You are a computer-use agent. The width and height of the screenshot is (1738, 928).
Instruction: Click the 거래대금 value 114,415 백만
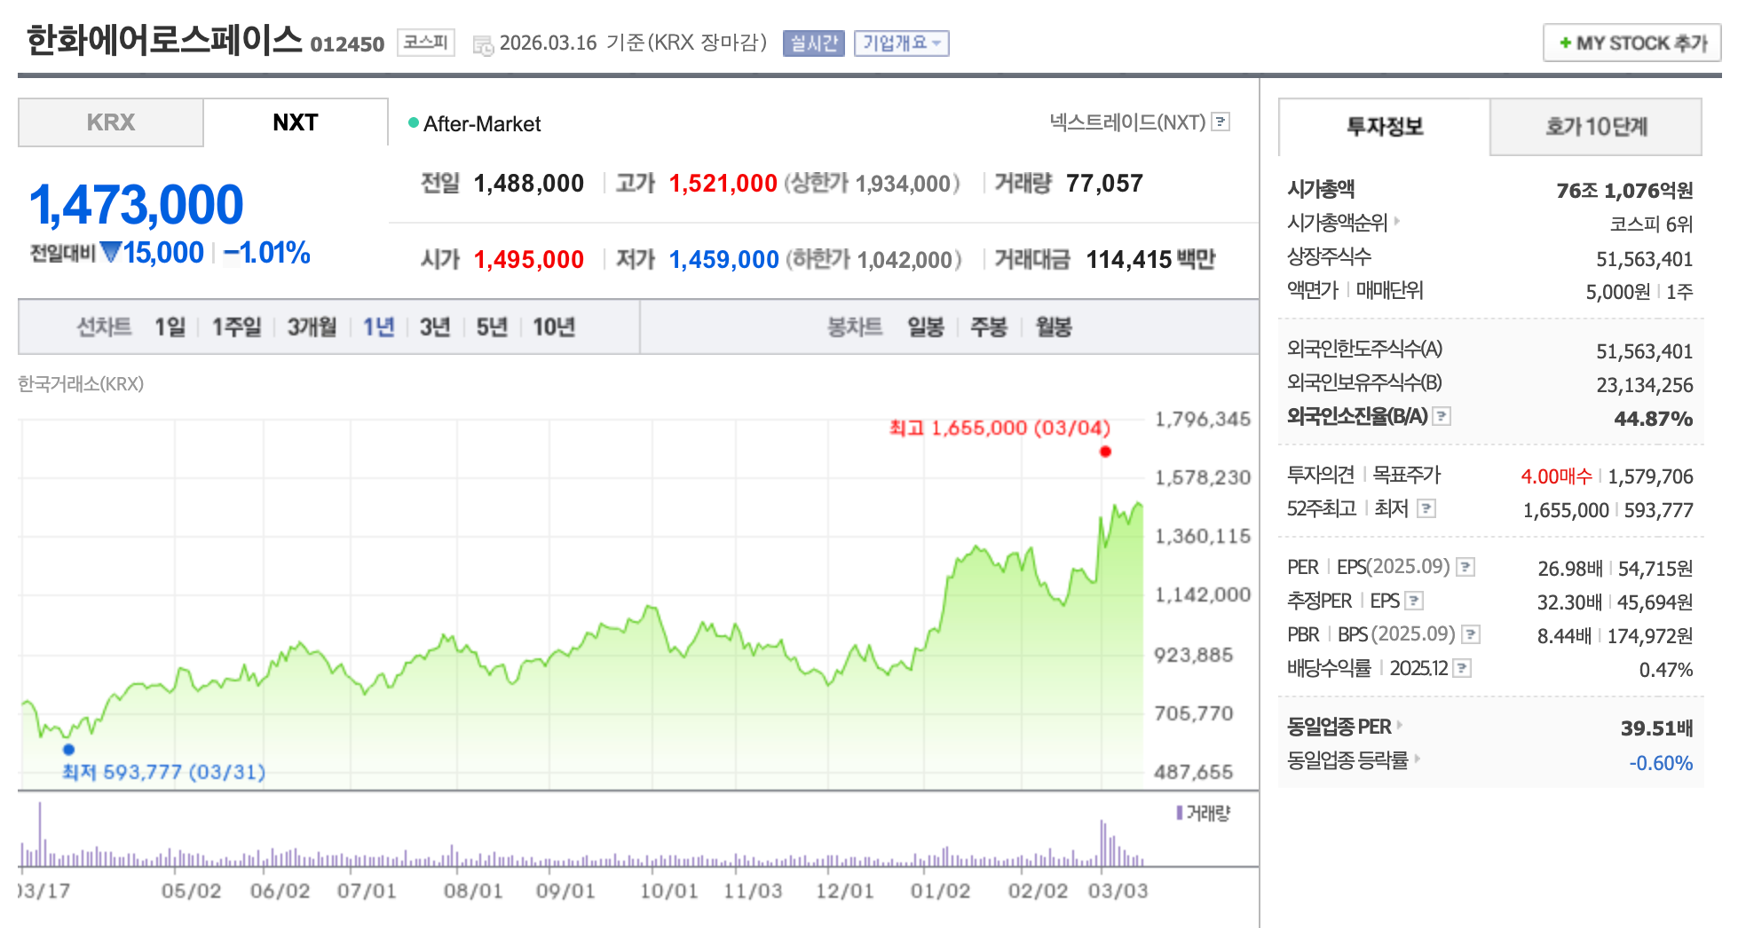tap(1150, 260)
